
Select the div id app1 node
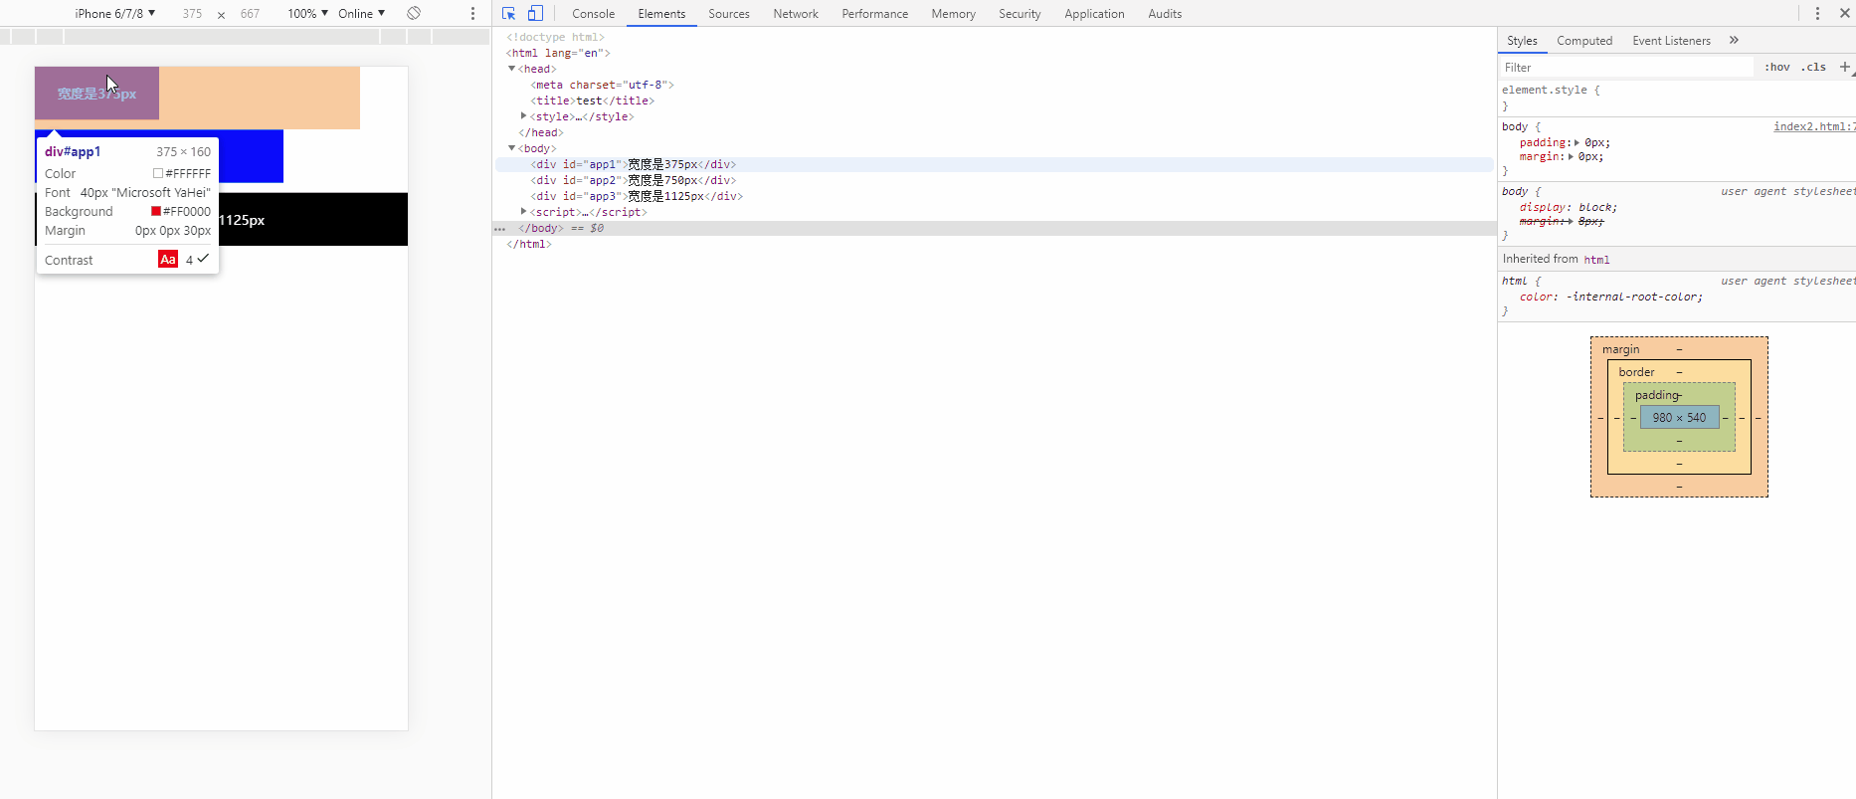633,164
